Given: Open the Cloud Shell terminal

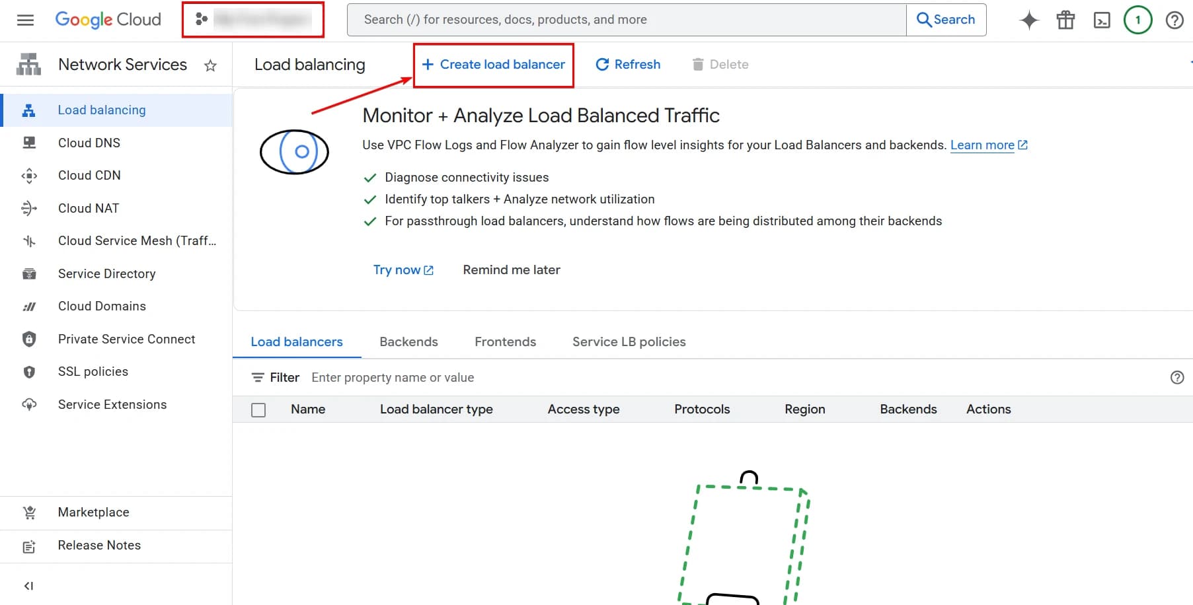Looking at the screenshot, I should (1101, 20).
